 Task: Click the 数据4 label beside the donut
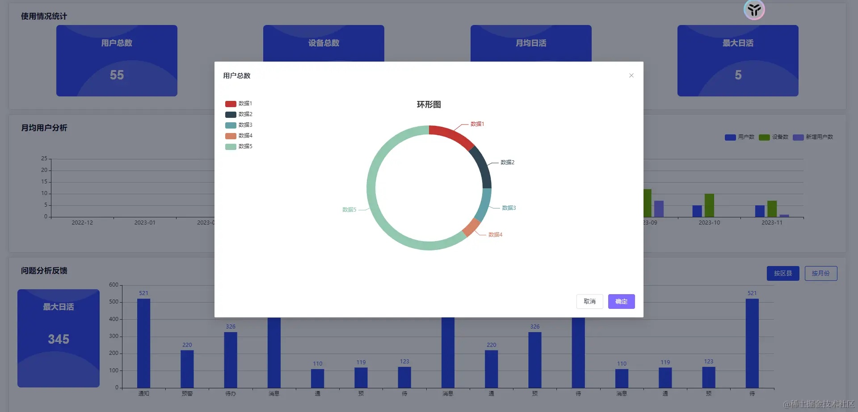(x=495, y=235)
